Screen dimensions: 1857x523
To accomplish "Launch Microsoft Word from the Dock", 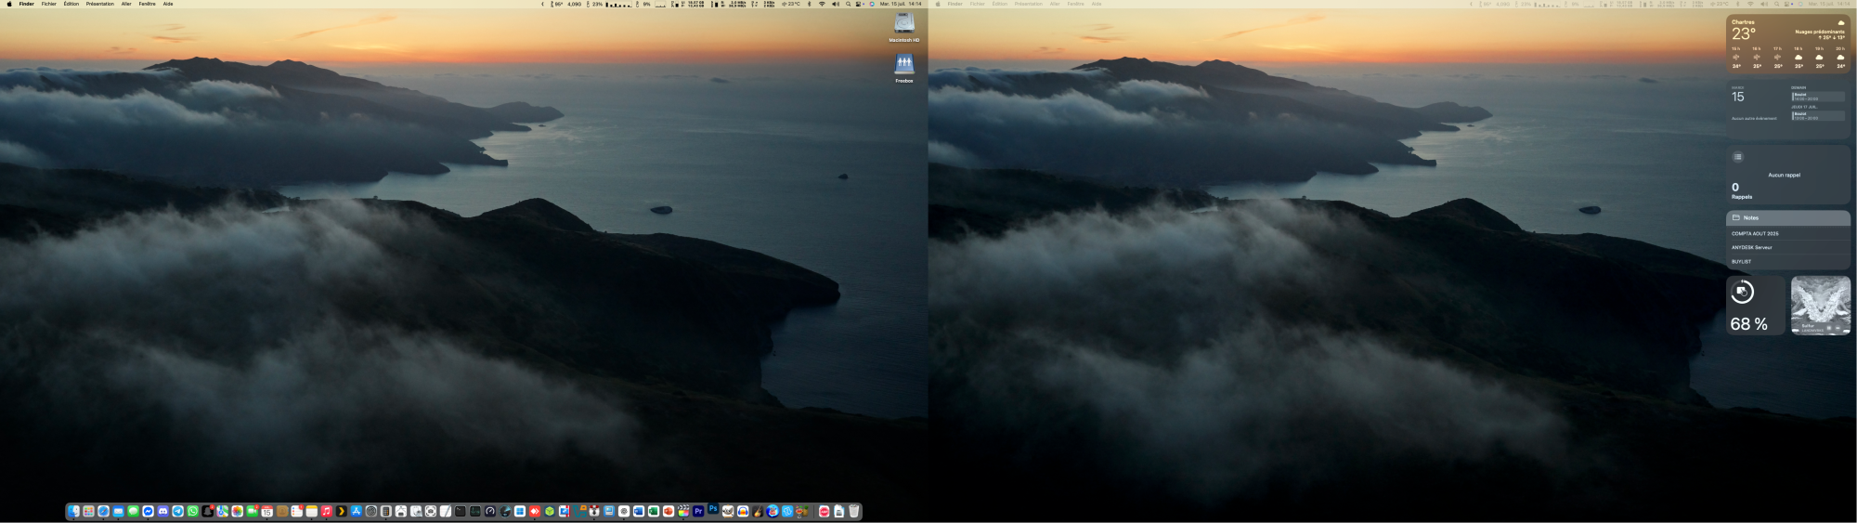I will pos(639,511).
